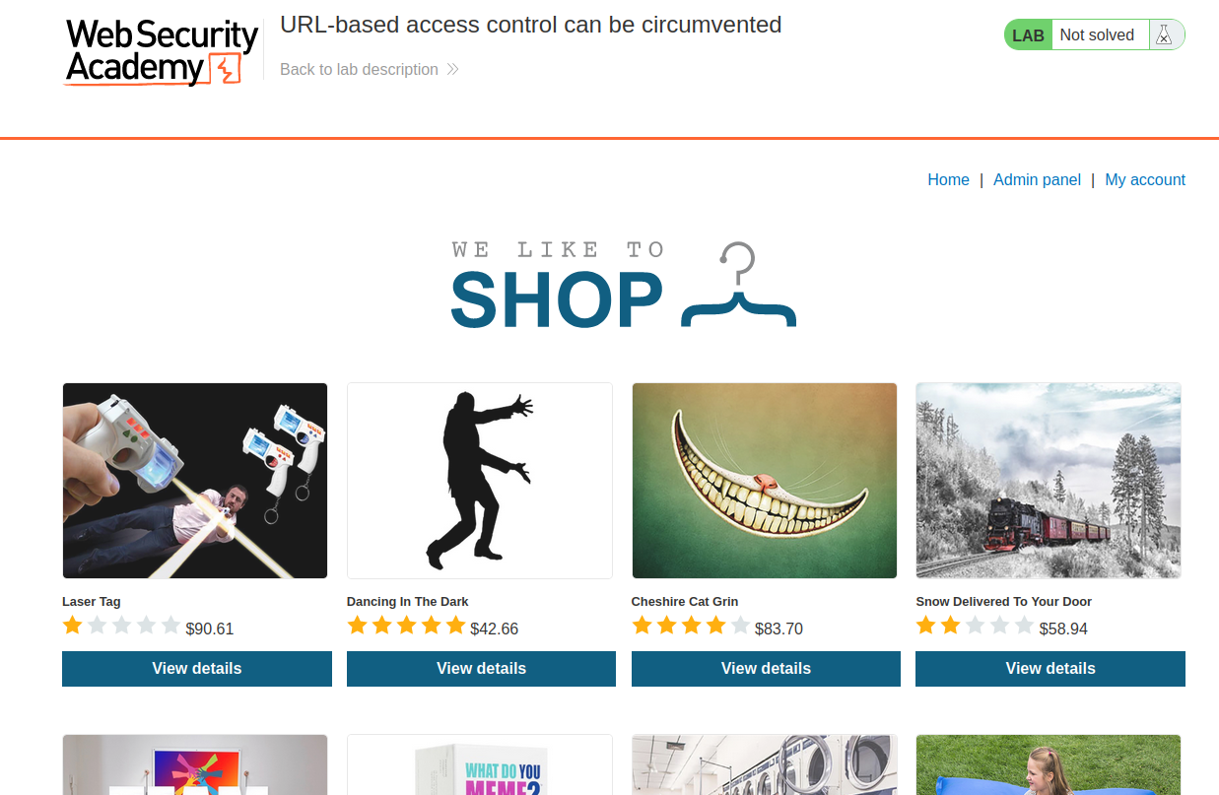Click the snow train product image
1219x795 pixels.
(x=1049, y=481)
